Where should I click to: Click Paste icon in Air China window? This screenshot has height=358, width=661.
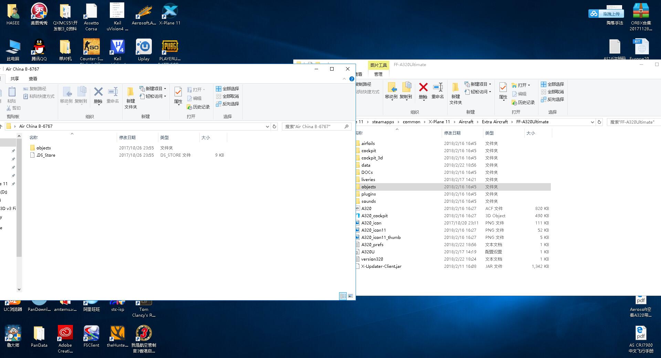(12, 92)
